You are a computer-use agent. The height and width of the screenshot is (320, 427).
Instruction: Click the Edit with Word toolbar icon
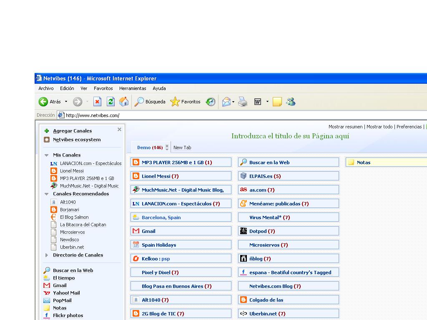click(x=258, y=102)
